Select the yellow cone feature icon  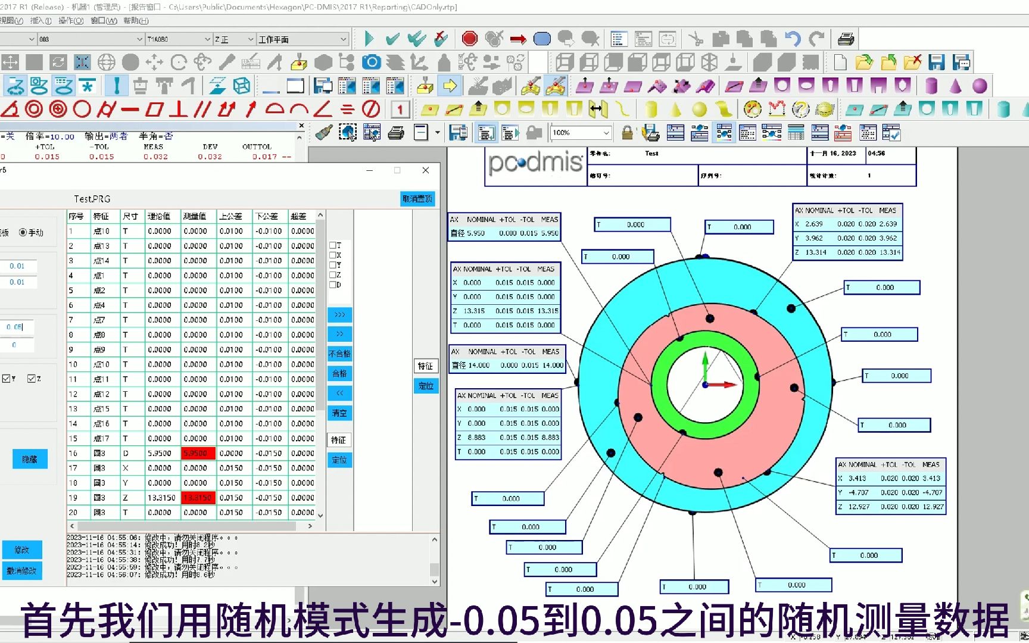(x=675, y=109)
